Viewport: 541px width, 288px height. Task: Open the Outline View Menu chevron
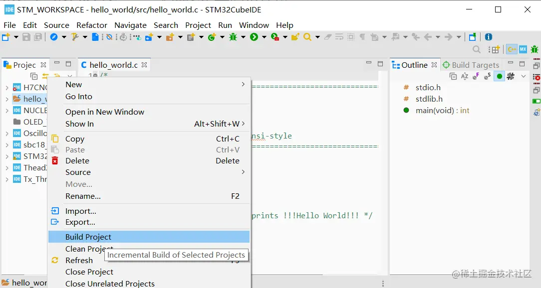coord(524,76)
